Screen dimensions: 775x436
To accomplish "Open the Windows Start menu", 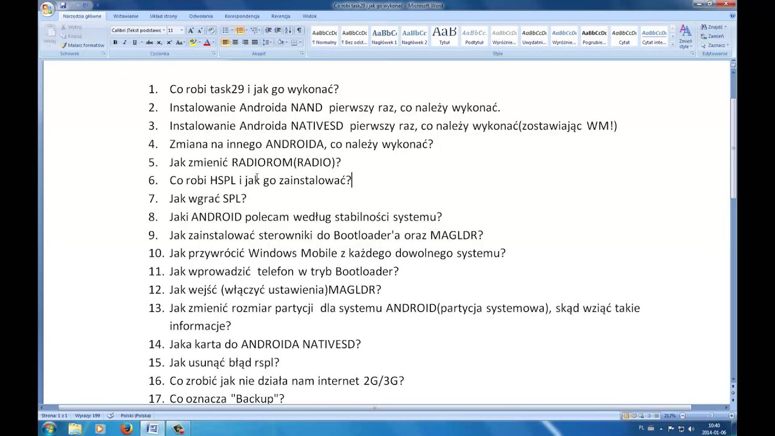I will coord(48,429).
